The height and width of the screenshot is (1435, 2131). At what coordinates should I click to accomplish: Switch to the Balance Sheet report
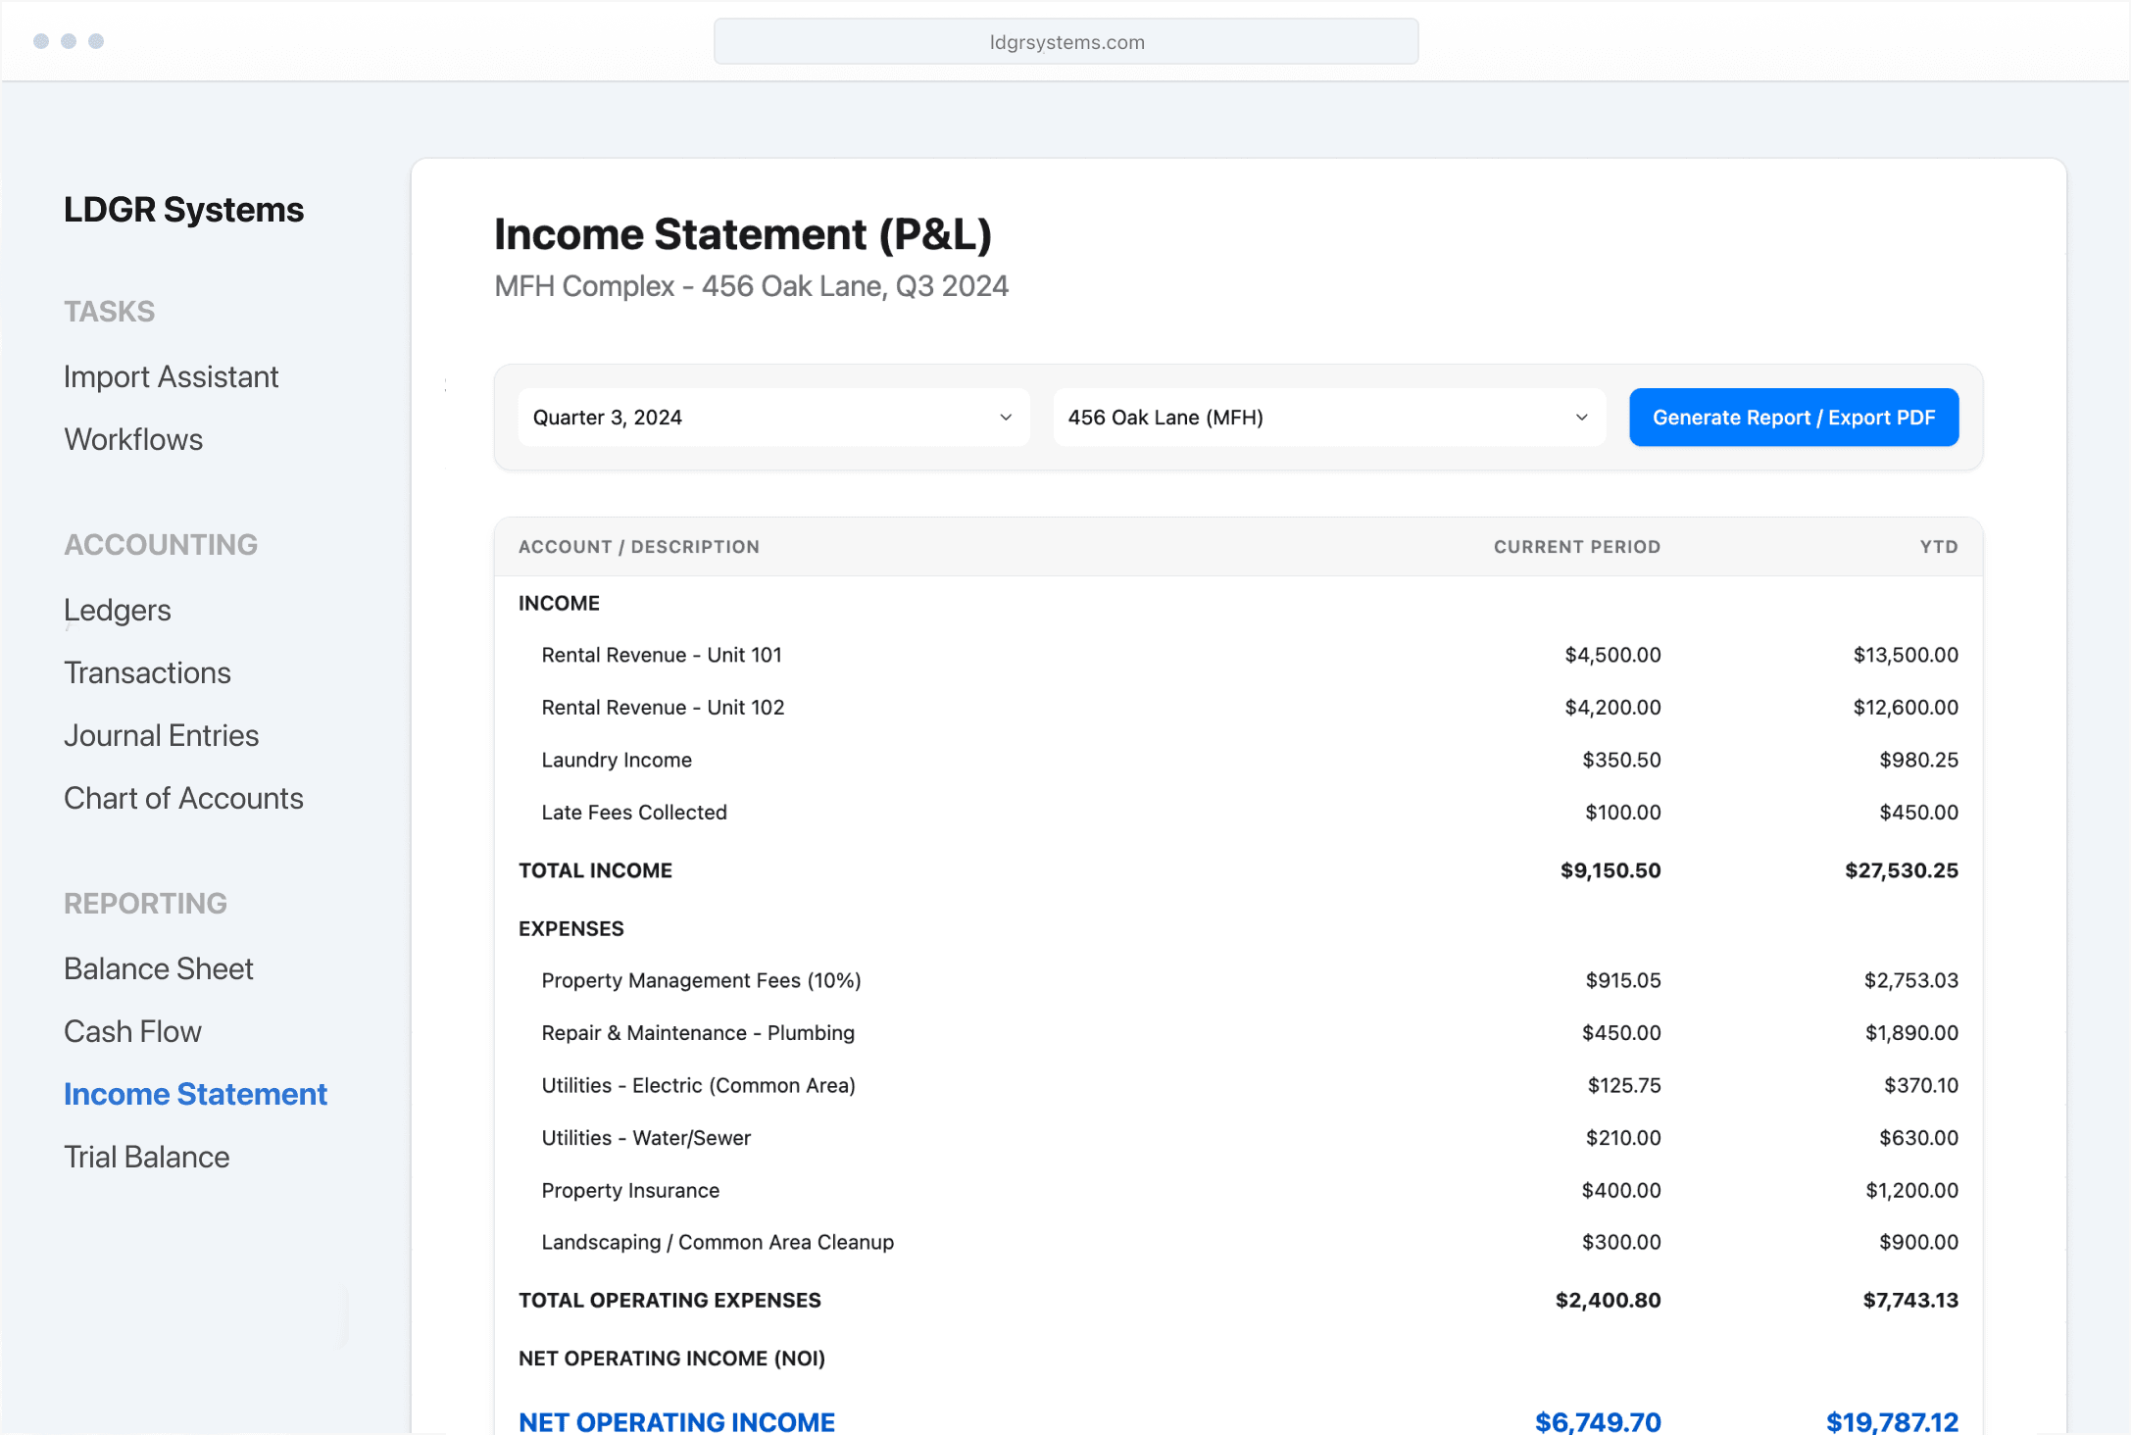click(158, 968)
